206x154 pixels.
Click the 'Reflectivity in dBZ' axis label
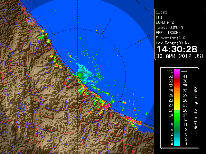tap(196, 108)
